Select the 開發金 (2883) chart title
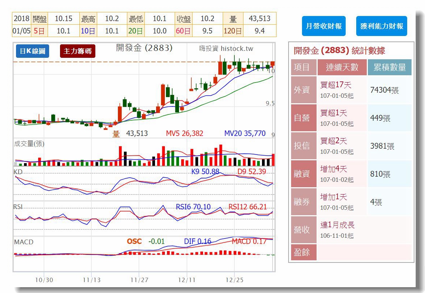425x293 pixels. [144, 48]
